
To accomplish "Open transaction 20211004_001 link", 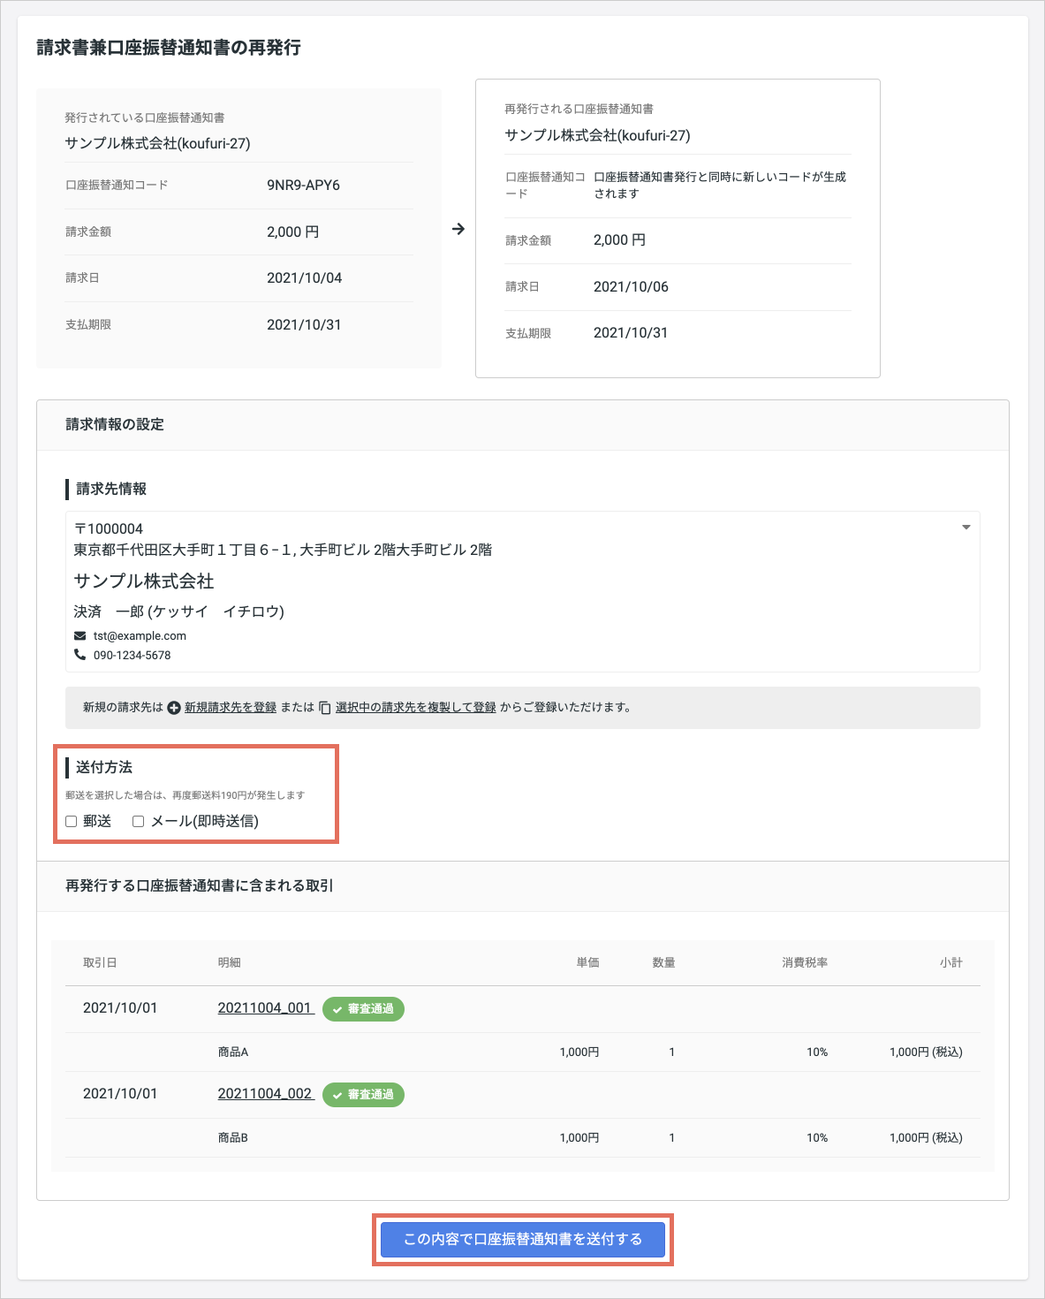I will pyautogui.click(x=265, y=1008).
